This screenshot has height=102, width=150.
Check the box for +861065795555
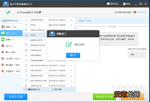[26, 20]
